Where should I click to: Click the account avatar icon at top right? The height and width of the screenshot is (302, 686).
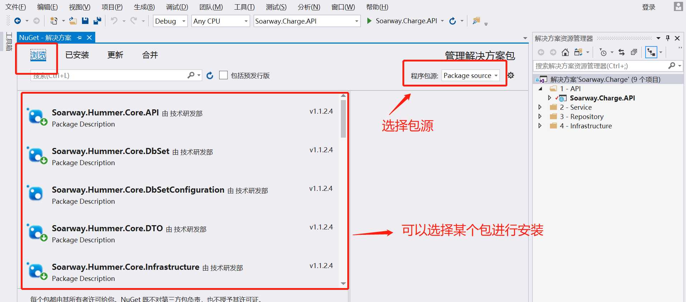coord(678,6)
